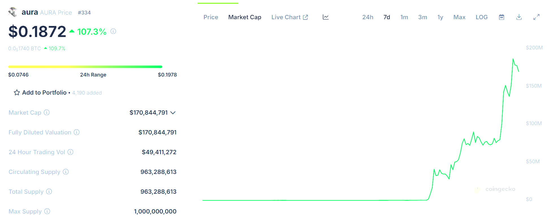The width and height of the screenshot is (549, 218).
Task: Select the 24h time range
Action: tap(368, 17)
